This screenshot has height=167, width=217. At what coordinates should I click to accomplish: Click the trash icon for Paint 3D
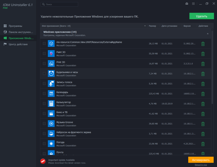tap(203, 54)
